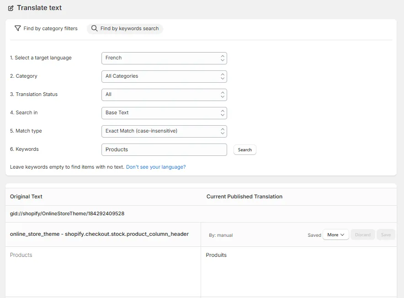Click the edit pencil icon beside Translate text
The width and height of the screenshot is (404, 298).
click(11, 8)
